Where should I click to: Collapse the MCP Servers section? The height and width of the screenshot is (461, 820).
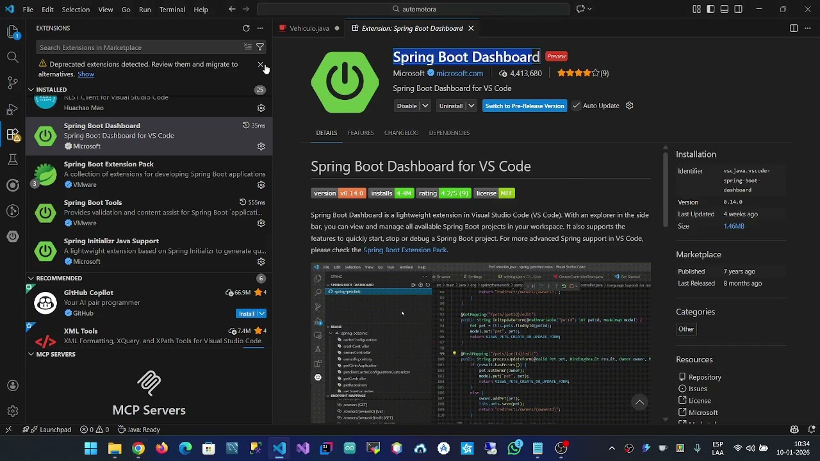click(x=31, y=354)
